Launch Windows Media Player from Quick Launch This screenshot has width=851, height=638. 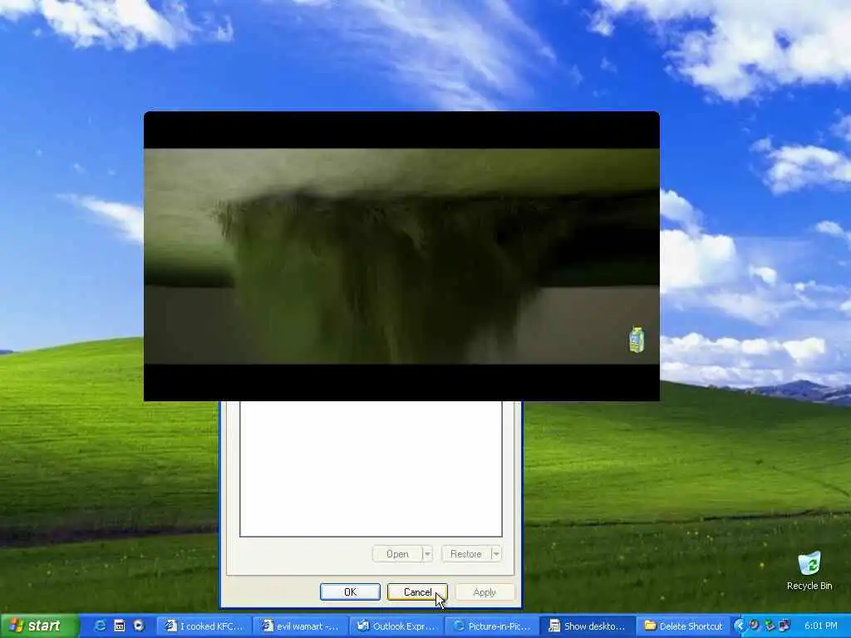139,626
